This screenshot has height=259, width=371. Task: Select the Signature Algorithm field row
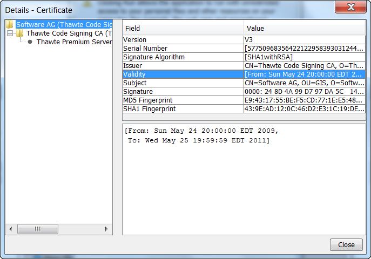(244, 57)
